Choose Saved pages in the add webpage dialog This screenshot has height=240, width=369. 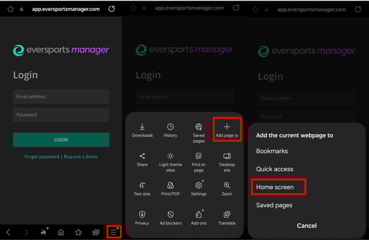click(274, 205)
